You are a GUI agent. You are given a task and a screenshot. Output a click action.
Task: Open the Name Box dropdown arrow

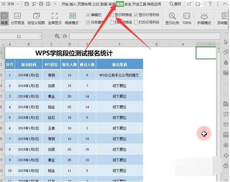coord(40,37)
